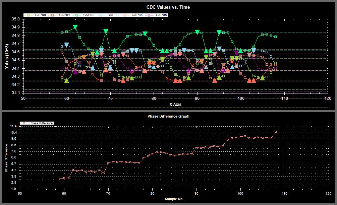337x205 pixels.
Task: Toggle the CAP00 series label in legend
Action: click(x=40, y=15)
